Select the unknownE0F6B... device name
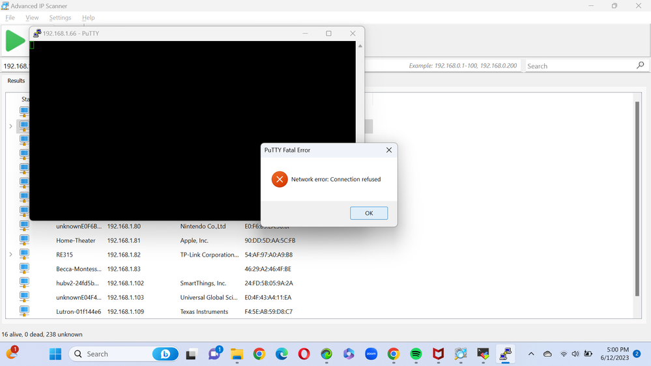 tap(79, 226)
